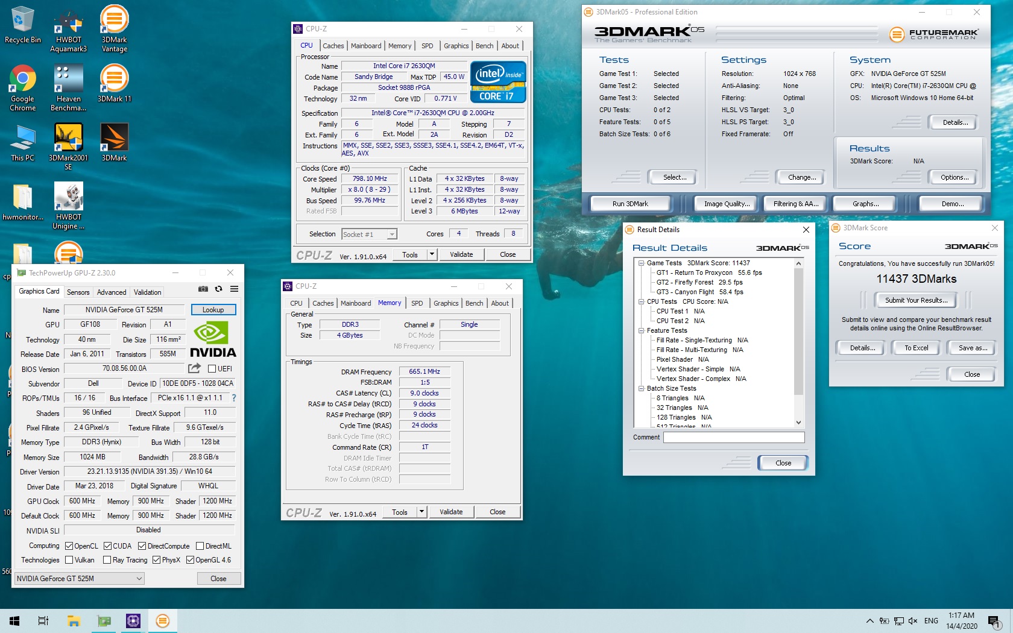Screen dimensions: 1013x633
Task: Switch to 3DMark05 taskbar icon
Action: click(163, 620)
